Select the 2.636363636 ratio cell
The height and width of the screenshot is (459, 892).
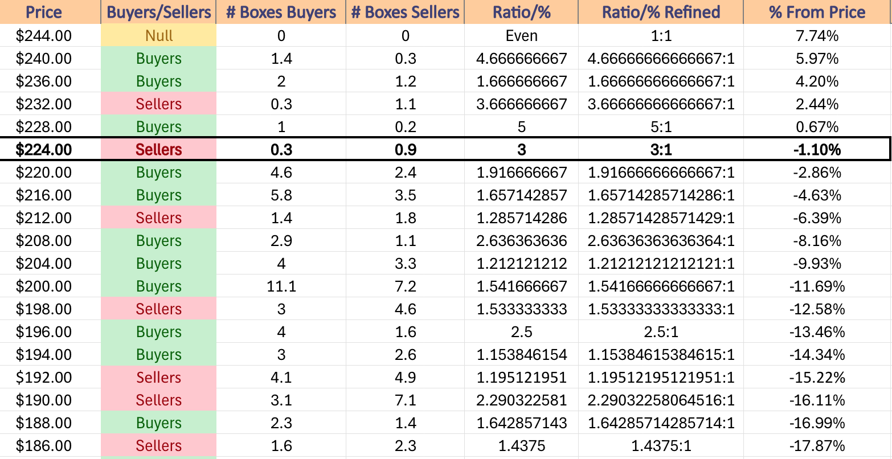521,241
